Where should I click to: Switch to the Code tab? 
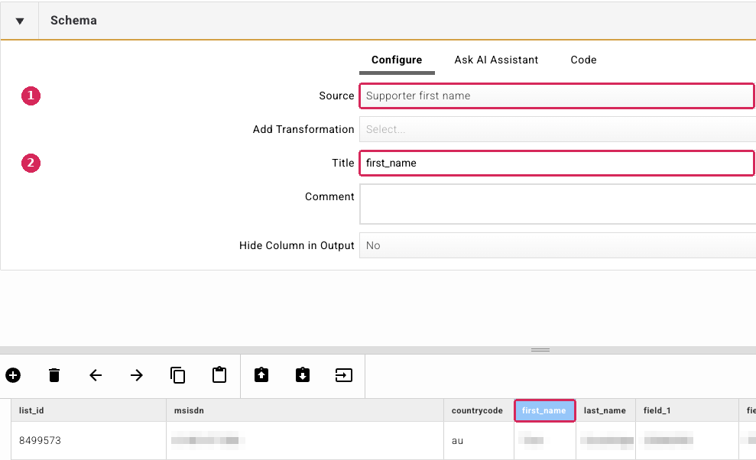point(583,60)
